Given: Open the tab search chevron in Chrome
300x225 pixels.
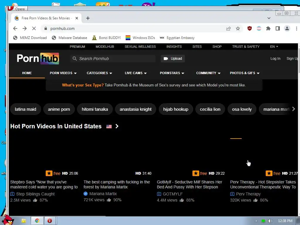Looking at the screenshot, I should [269, 18].
